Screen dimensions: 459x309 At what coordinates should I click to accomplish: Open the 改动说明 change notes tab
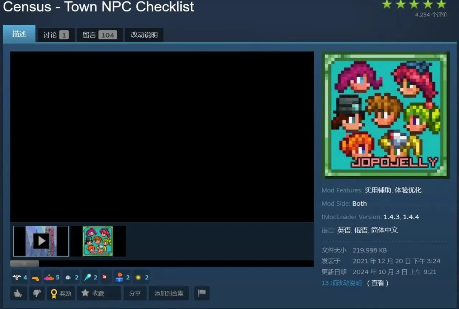[x=144, y=35]
